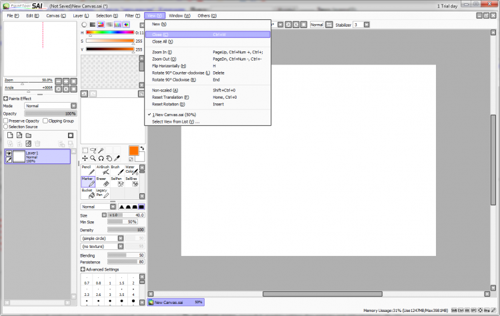The image size is (500, 316).
Task: Open the brush Normal mode dropdown
Action: pyautogui.click(x=98, y=207)
